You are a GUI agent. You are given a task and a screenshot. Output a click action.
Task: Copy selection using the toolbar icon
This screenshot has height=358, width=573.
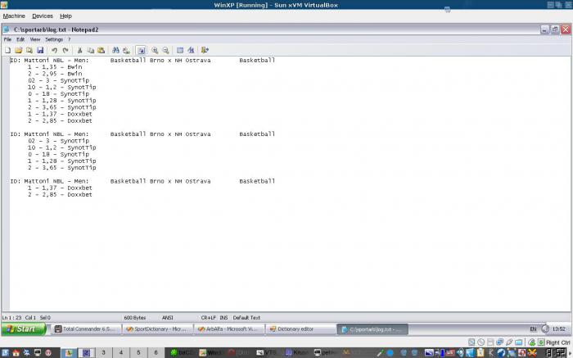[x=90, y=50]
